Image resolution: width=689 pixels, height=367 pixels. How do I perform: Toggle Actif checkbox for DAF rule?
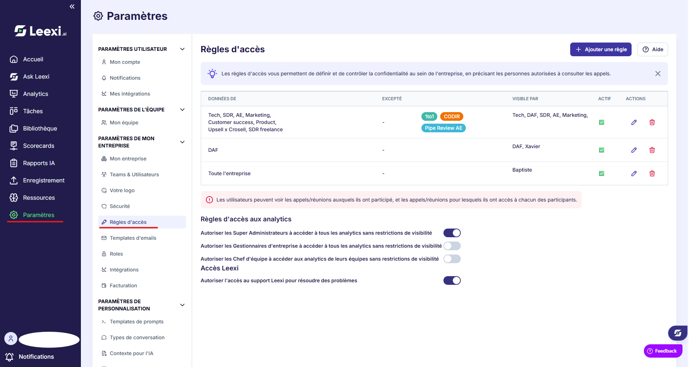point(602,150)
